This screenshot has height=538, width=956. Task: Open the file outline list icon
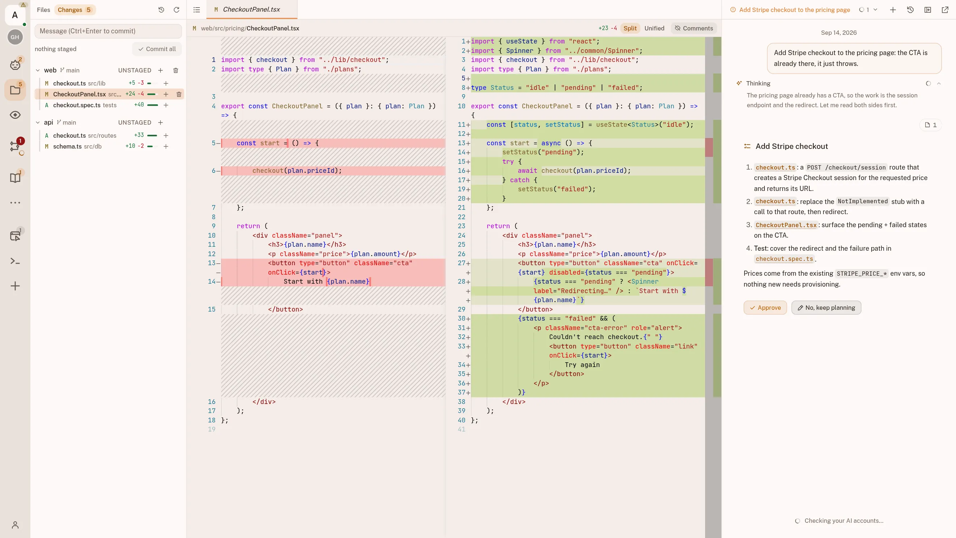[197, 10]
